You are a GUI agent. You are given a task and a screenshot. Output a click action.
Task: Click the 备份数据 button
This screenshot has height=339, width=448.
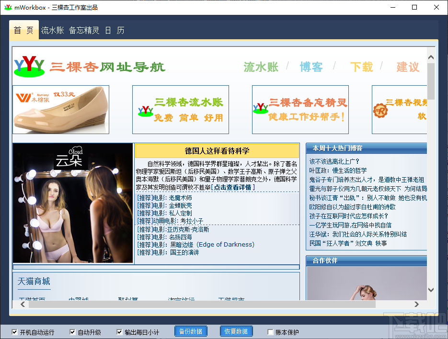click(x=191, y=331)
